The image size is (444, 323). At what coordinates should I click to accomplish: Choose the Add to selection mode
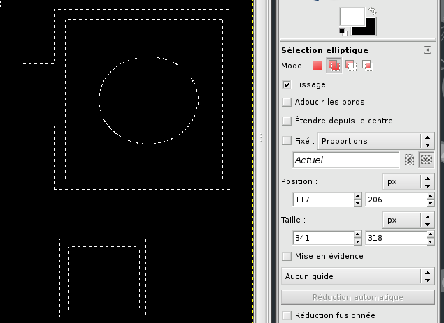coord(334,66)
